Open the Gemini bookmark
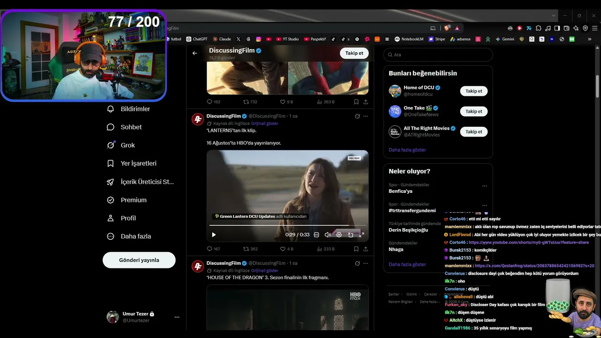The width and height of the screenshot is (601, 338). (x=505, y=39)
